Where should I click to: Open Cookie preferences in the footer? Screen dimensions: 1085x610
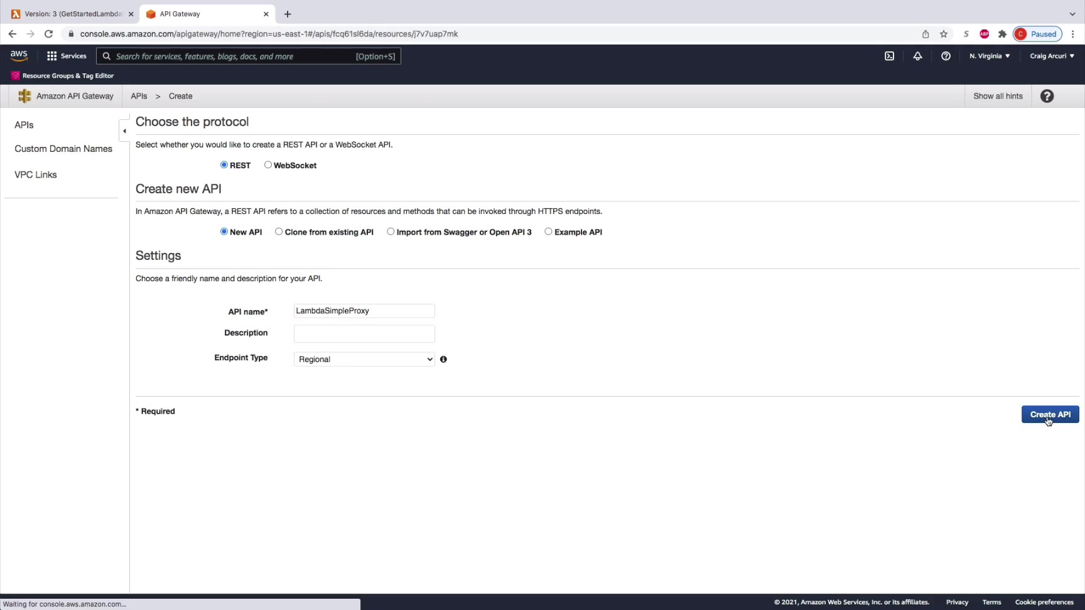click(x=1044, y=602)
